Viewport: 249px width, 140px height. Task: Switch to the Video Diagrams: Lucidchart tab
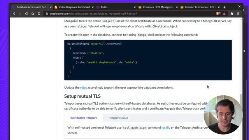[x=74, y=7]
